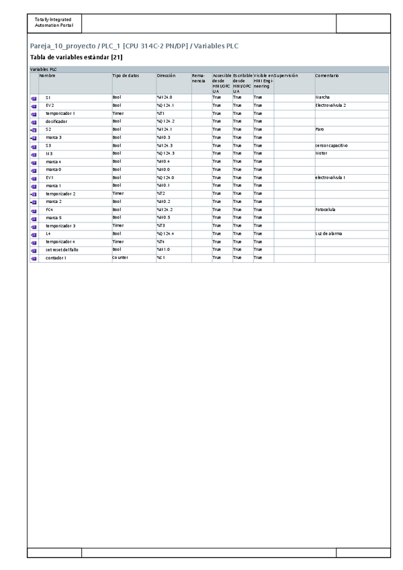Viewport: 403px width, 570px height.
Task: Click the tag icon beside S3
Action: 34,147
